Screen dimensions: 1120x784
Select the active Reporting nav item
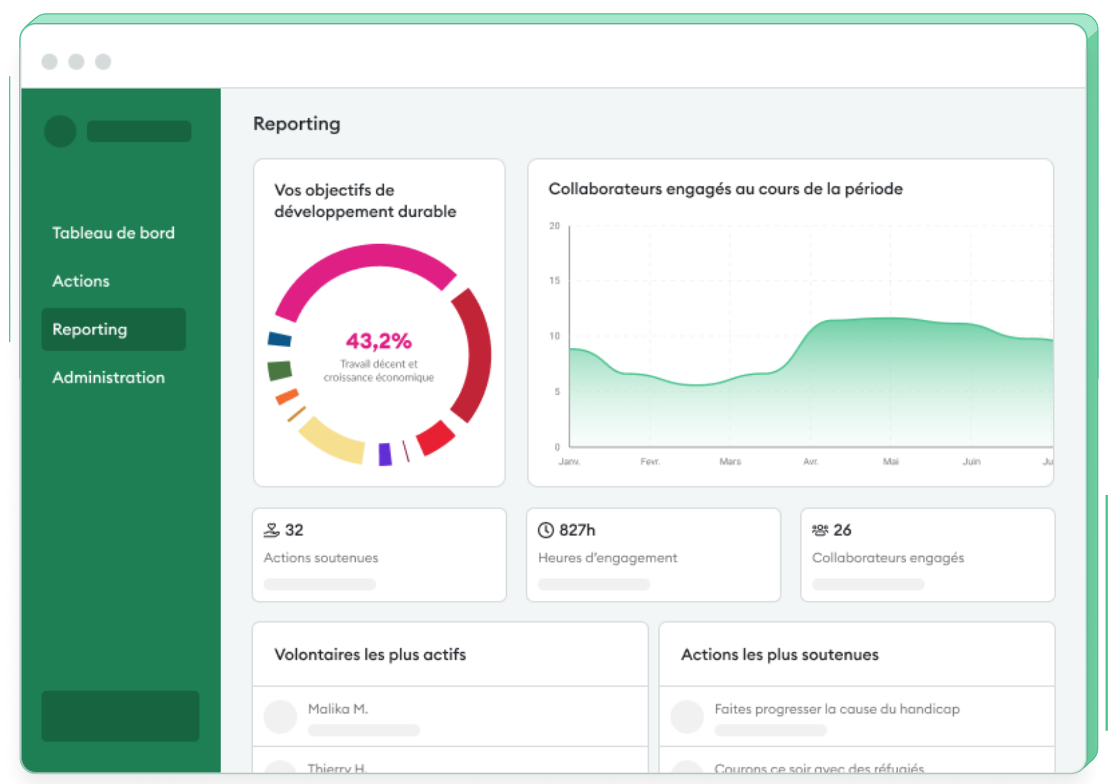click(x=90, y=329)
